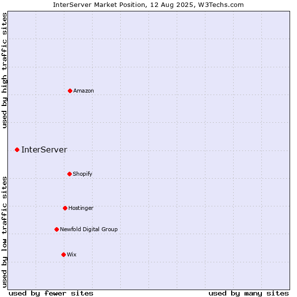
Task: Click the Amazon red data point
Action: [x=70, y=91]
